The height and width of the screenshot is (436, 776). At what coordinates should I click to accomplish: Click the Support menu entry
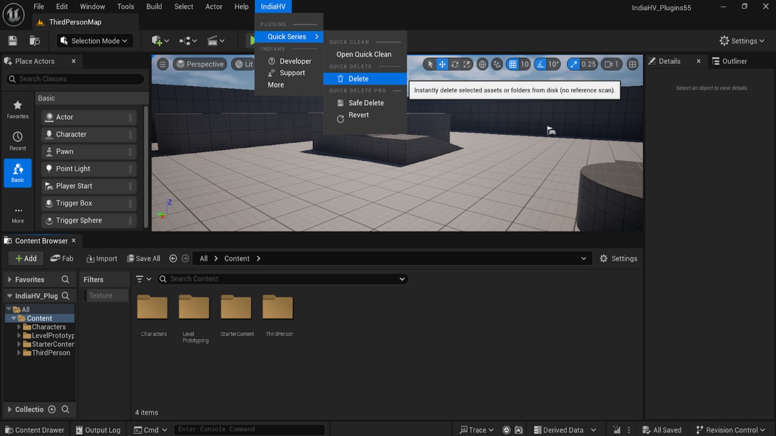289,73
